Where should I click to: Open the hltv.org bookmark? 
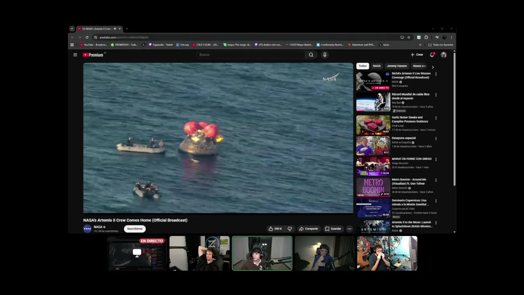pyautogui.click(x=183, y=45)
